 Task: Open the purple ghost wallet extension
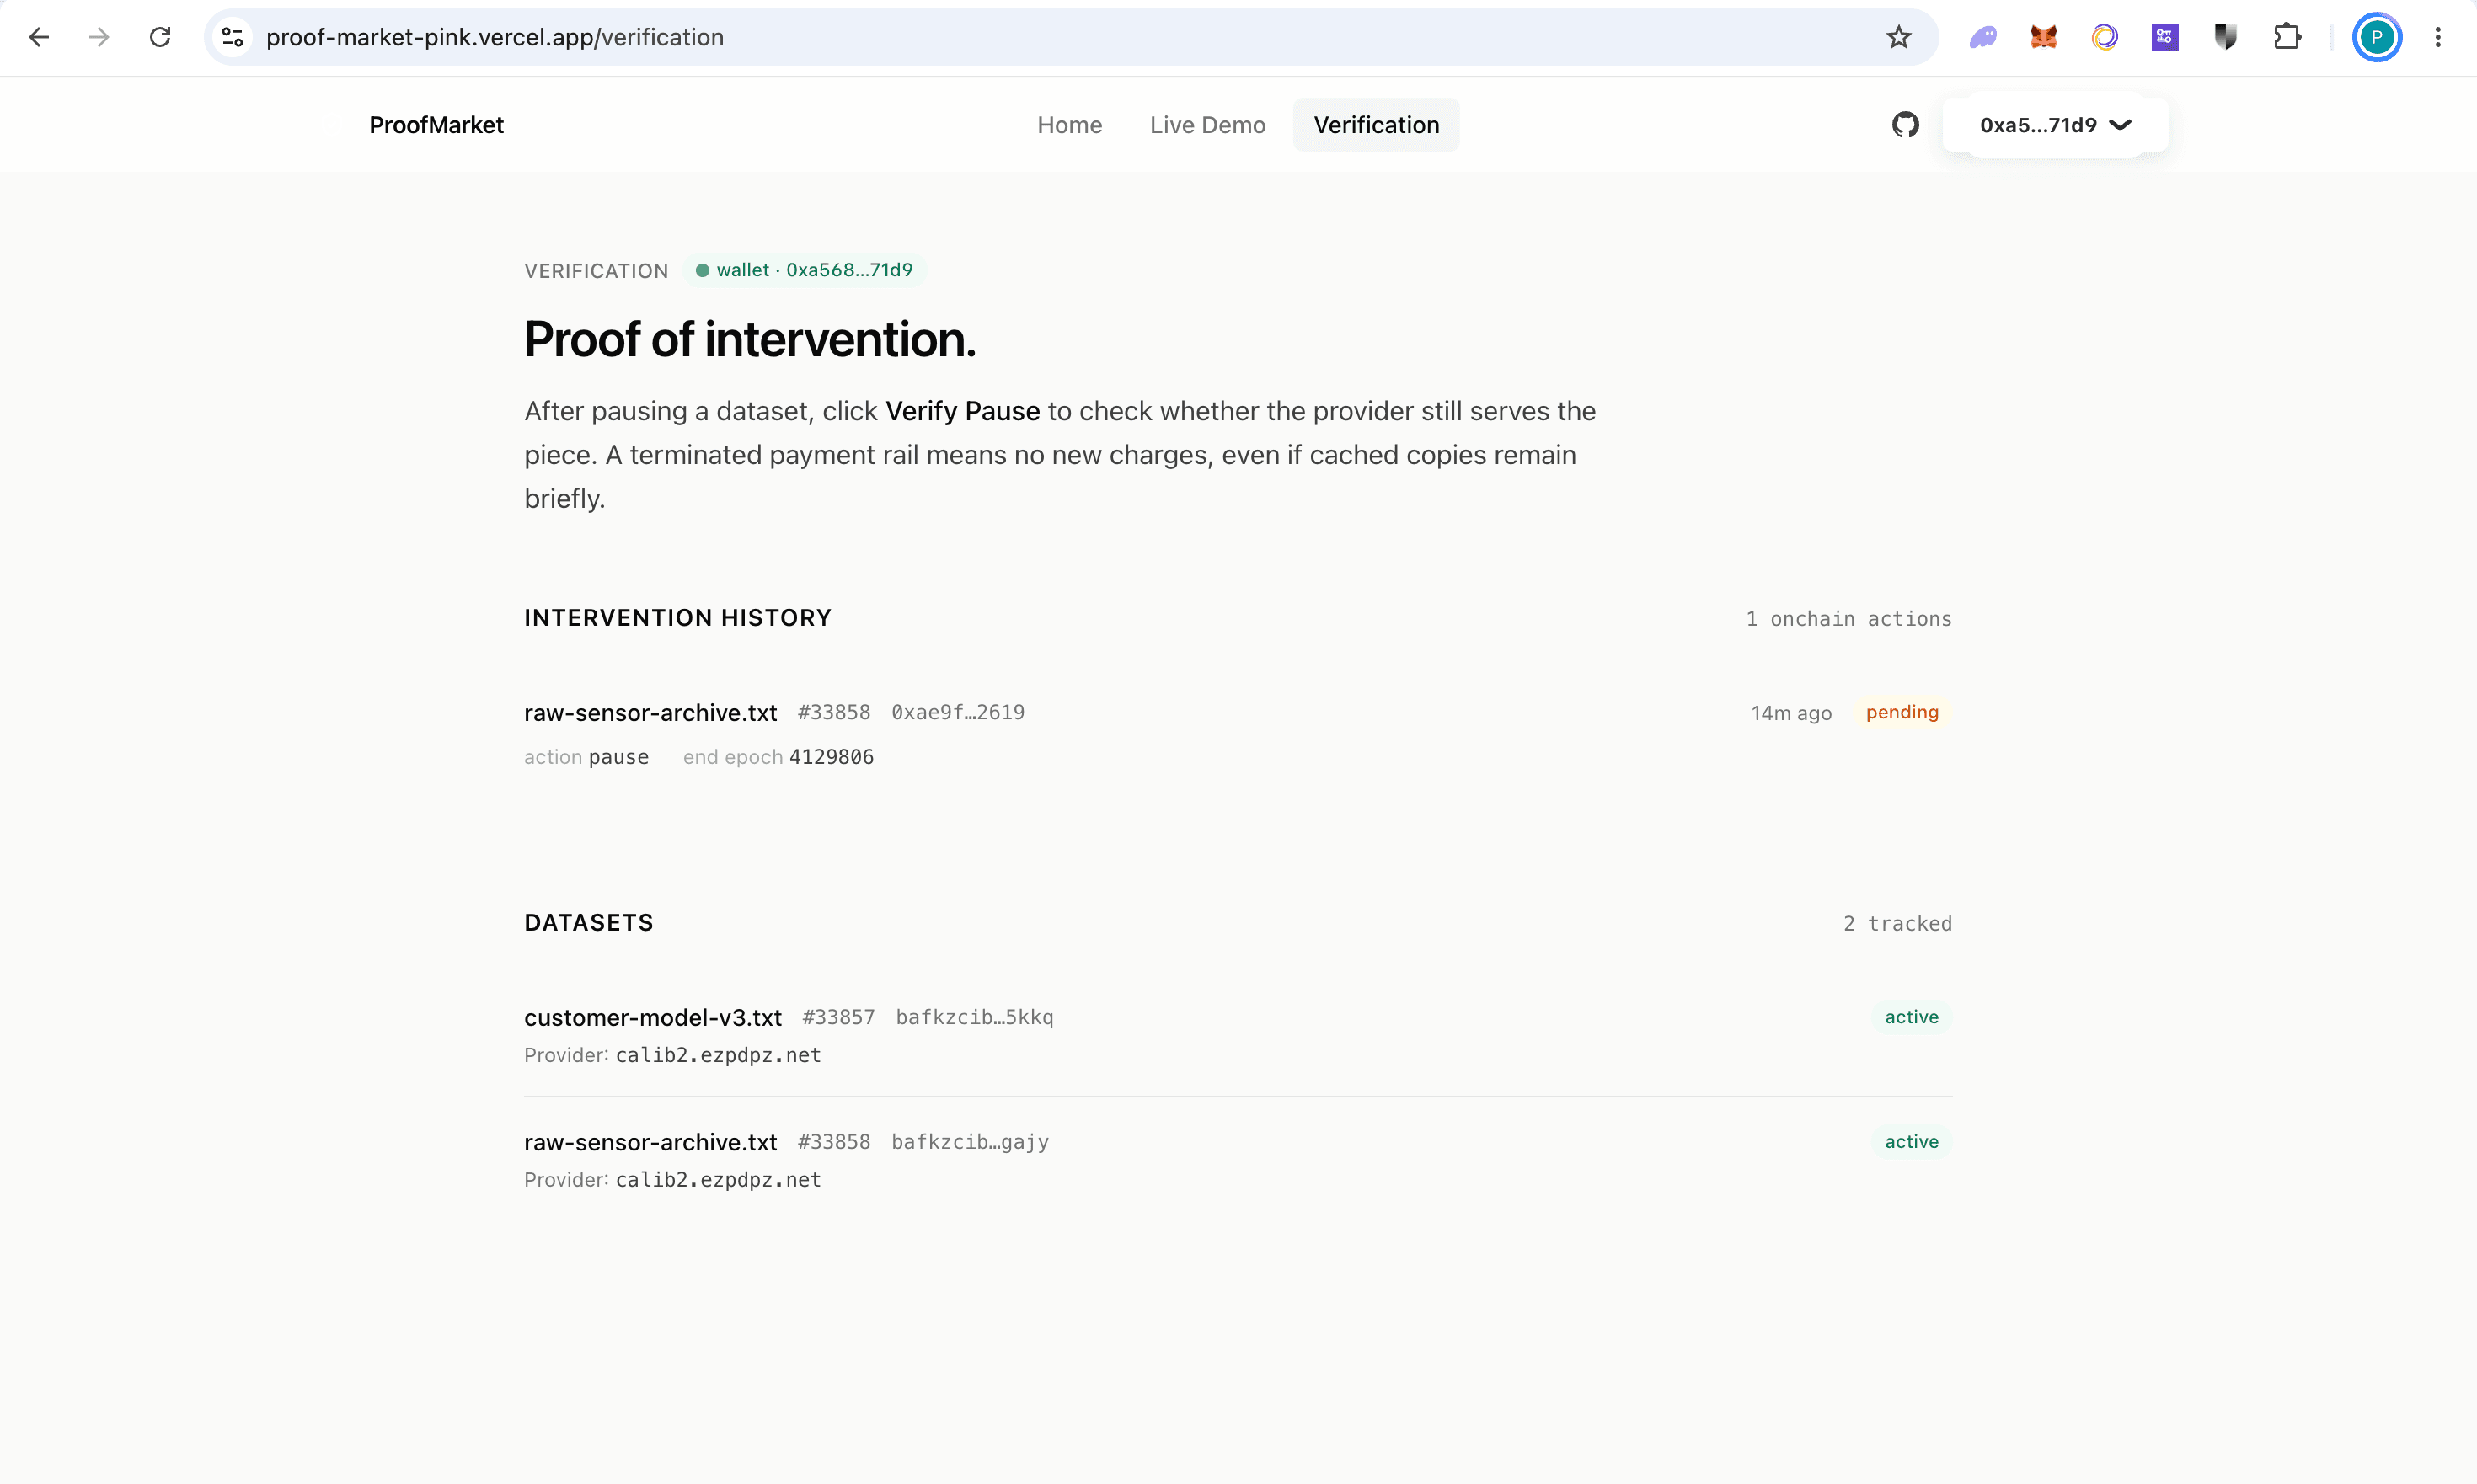(1982, 37)
